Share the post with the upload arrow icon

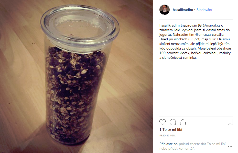[183, 122]
